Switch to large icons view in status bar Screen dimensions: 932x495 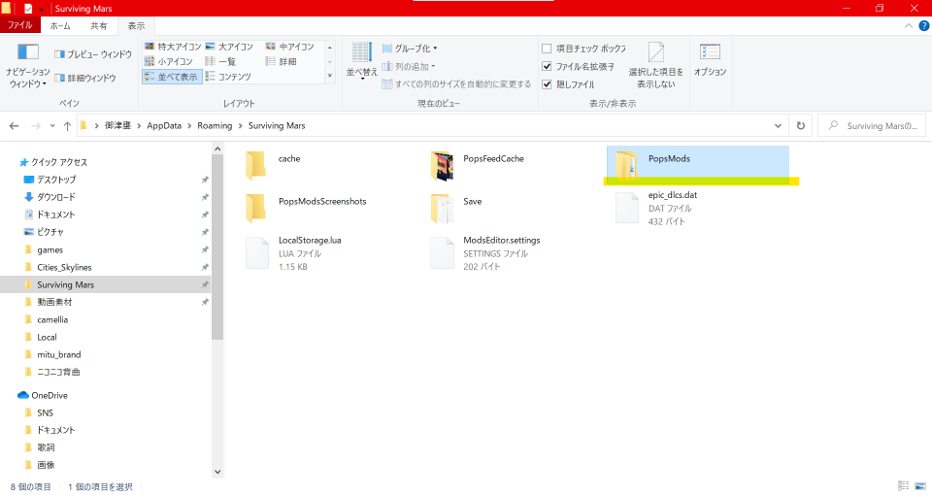pos(920,486)
